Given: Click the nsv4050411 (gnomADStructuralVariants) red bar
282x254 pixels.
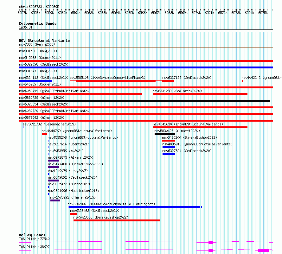Looking at the screenshot, I should pyautogui.click(x=80, y=94).
